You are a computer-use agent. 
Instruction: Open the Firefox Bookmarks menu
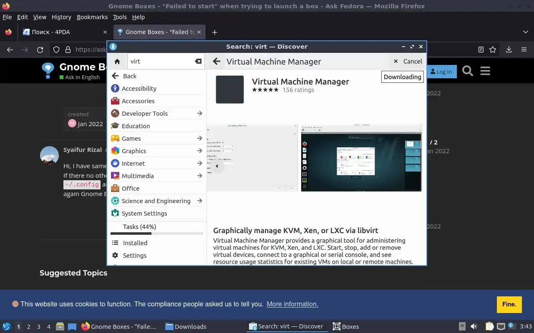pyautogui.click(x=92, y=17)
